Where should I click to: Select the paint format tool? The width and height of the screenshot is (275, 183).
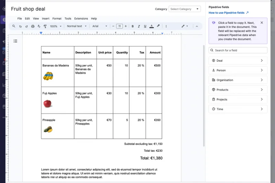[45, 26]
